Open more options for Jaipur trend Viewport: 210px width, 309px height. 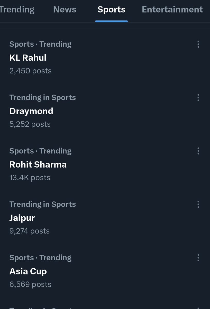coord(198,204)
